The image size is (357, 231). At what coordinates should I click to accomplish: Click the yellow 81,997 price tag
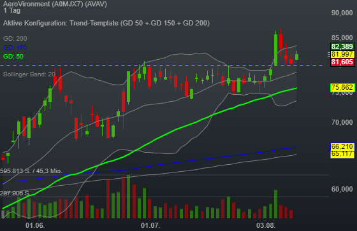(342, 54)
